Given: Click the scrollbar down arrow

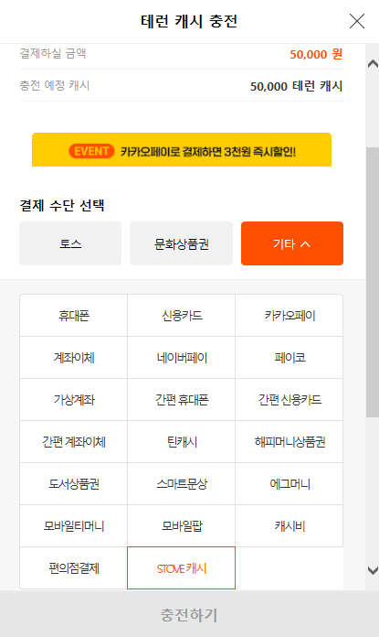Looking at the screenshot, I should tap(373, 570).
